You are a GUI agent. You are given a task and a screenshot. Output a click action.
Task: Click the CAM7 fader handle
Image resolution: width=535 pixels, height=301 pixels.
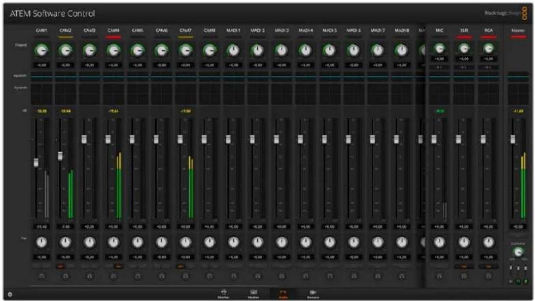pyautogui.click(x=181, y=139)
